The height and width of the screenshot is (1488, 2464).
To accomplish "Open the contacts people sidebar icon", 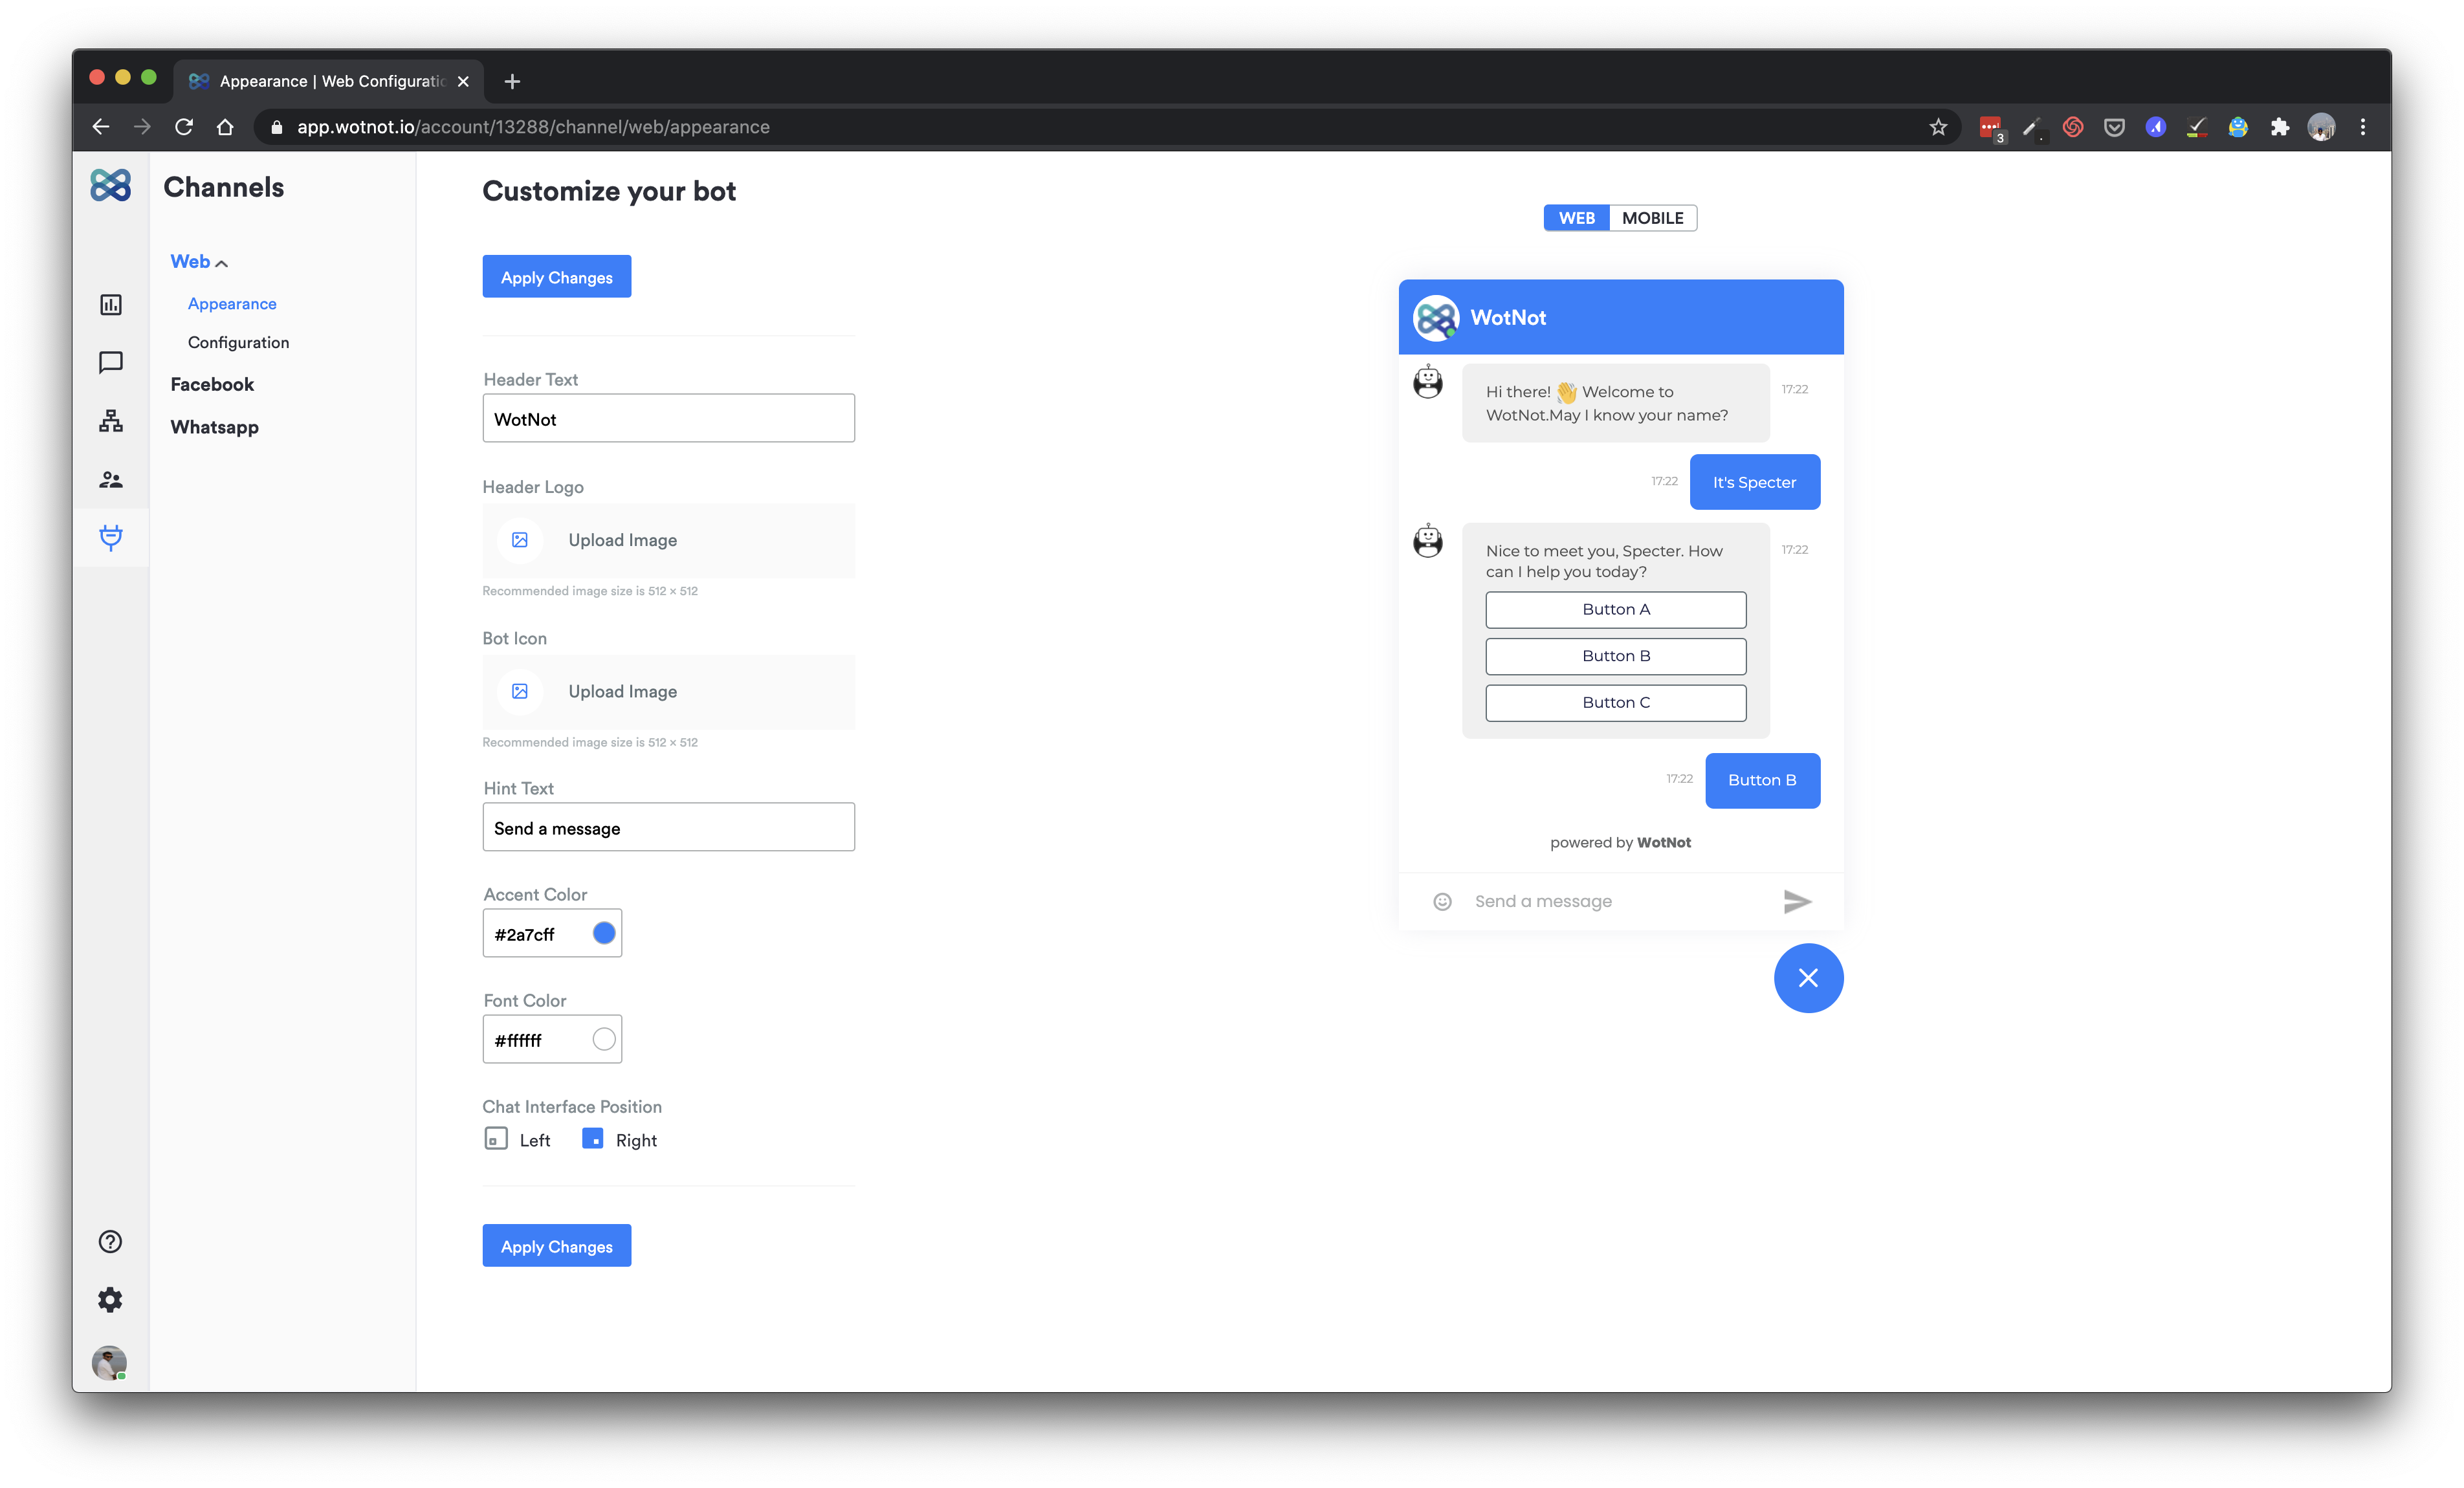I will point(111,480).
